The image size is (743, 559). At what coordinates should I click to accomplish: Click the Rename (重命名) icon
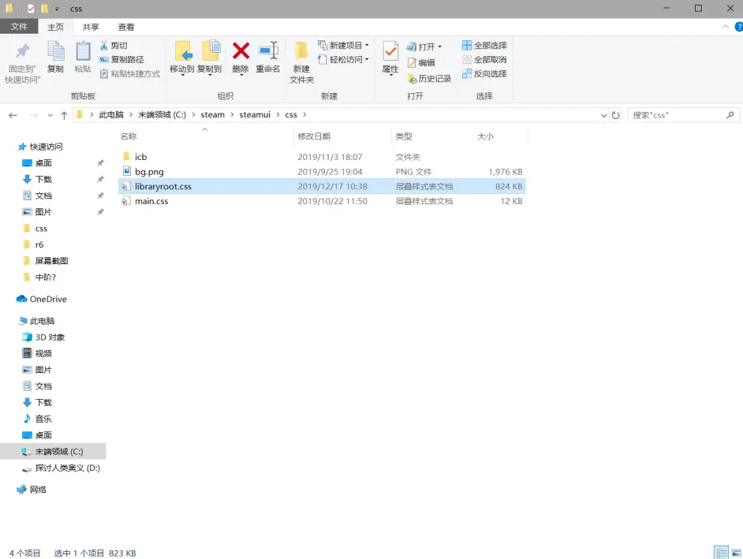[x=268, y=51]
